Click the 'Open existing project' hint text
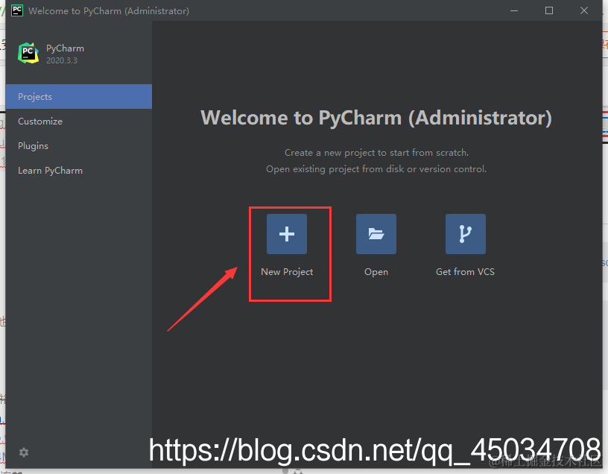 (x=376, y=169)
